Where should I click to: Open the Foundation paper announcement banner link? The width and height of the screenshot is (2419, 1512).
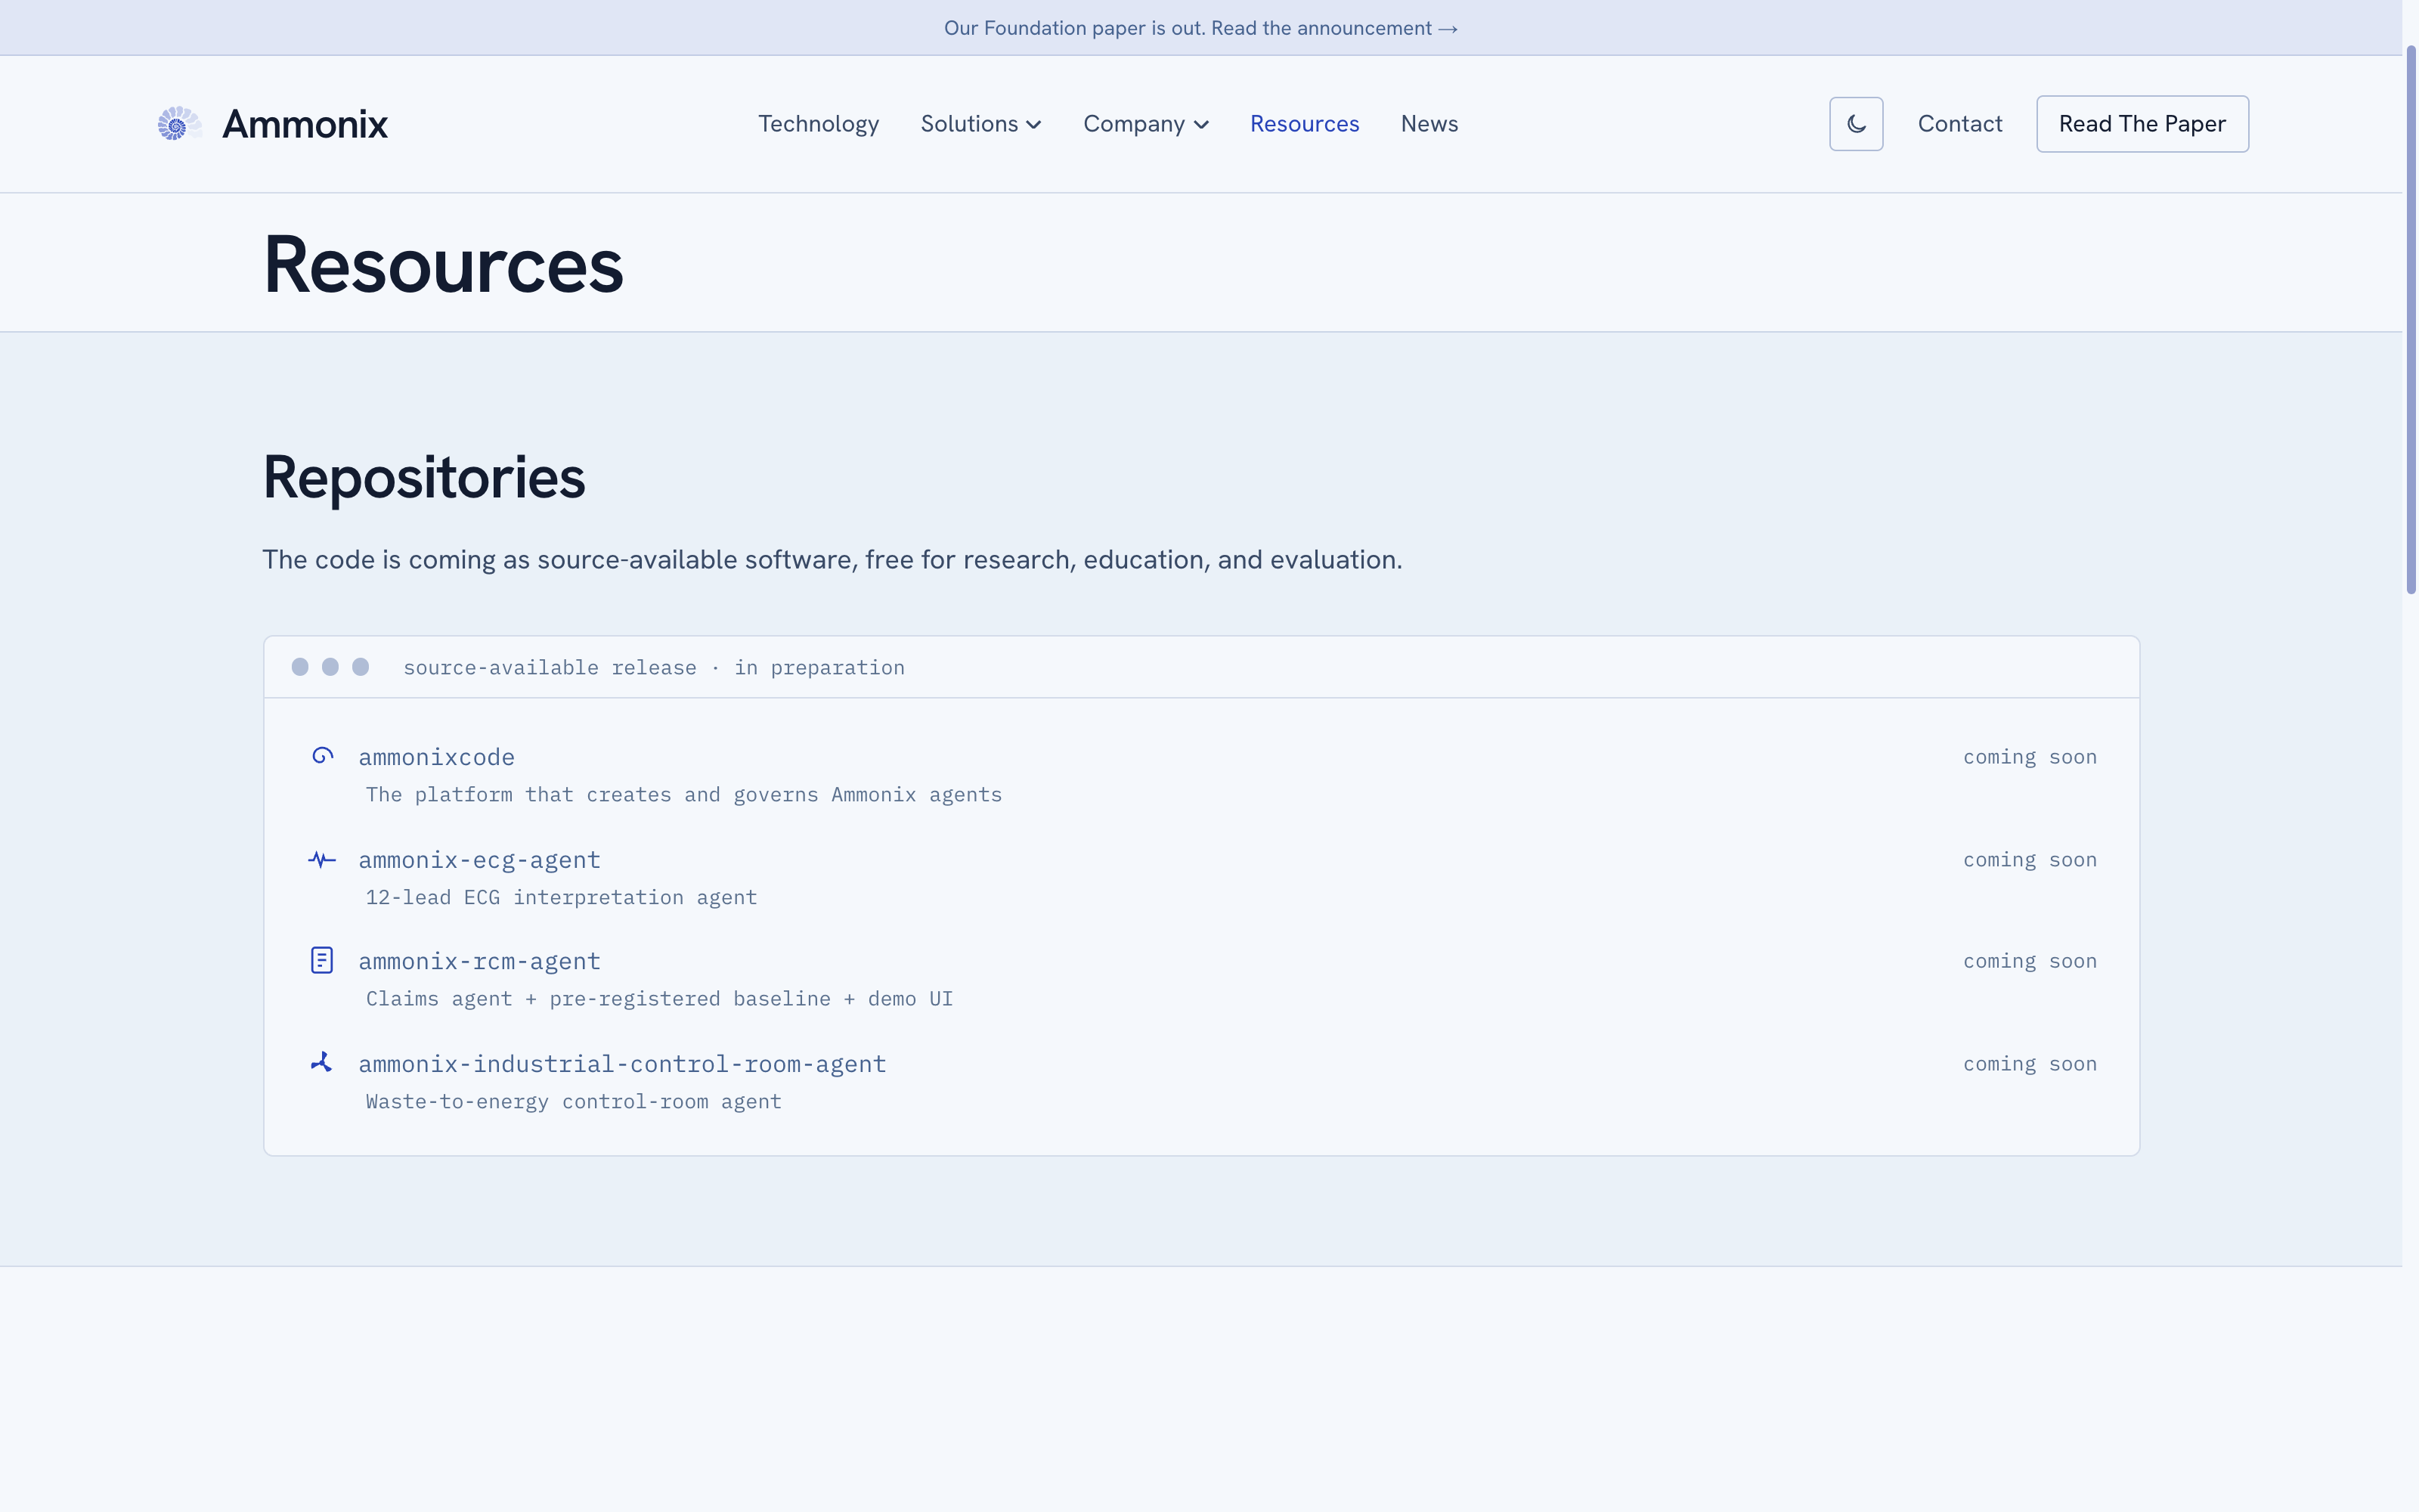[1200, 28]
